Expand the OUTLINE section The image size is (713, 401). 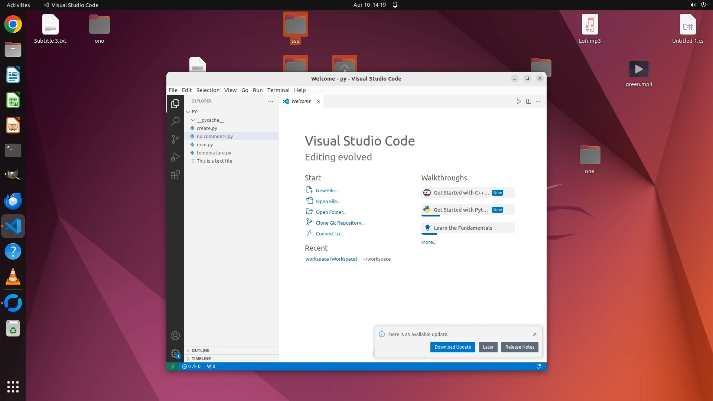pos(201,351)
